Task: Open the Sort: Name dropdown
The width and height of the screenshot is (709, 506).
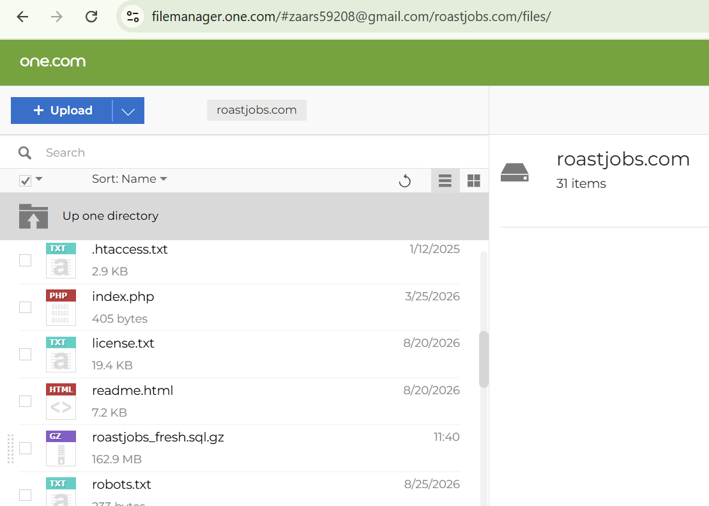Action: (x=129, y=179)
